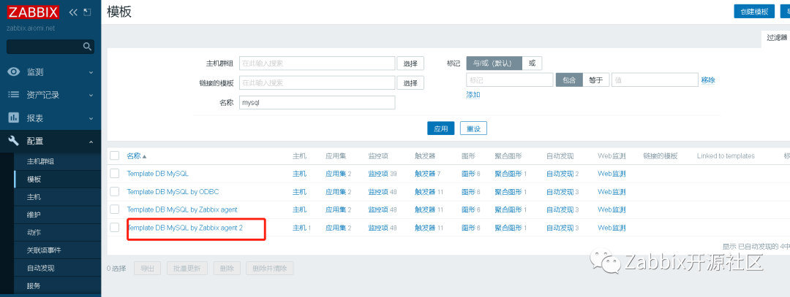Check the box for MySQL by Zabbix agent
The image size is (790, 297).
pyautogui.click(x=114, y=209)
